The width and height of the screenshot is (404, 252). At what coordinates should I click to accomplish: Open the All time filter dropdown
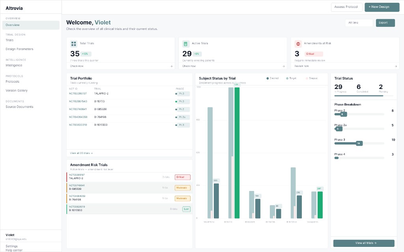click(358, 23)
